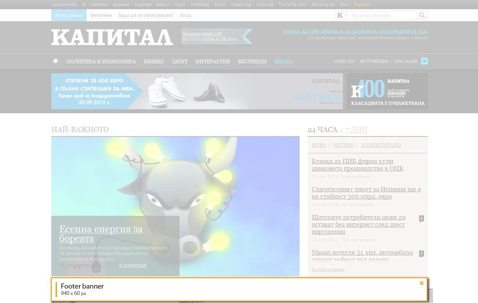Open HoReMag link in top bar

(200, 4)
